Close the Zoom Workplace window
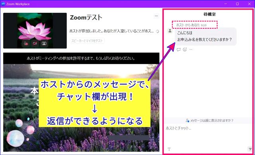This screenshot has height=155, width=255. (249, 4)
